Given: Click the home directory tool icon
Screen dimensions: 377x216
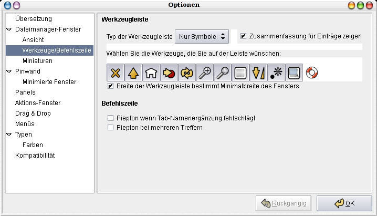Looking at the screenshot, I should pyautogui.click(x=152, y=73).
